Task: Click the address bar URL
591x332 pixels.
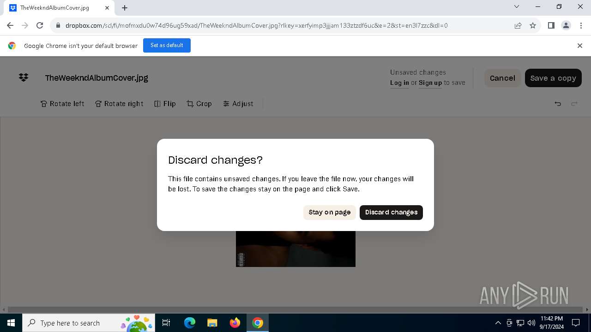Action: pyautogui.click(x=256, y=25)
